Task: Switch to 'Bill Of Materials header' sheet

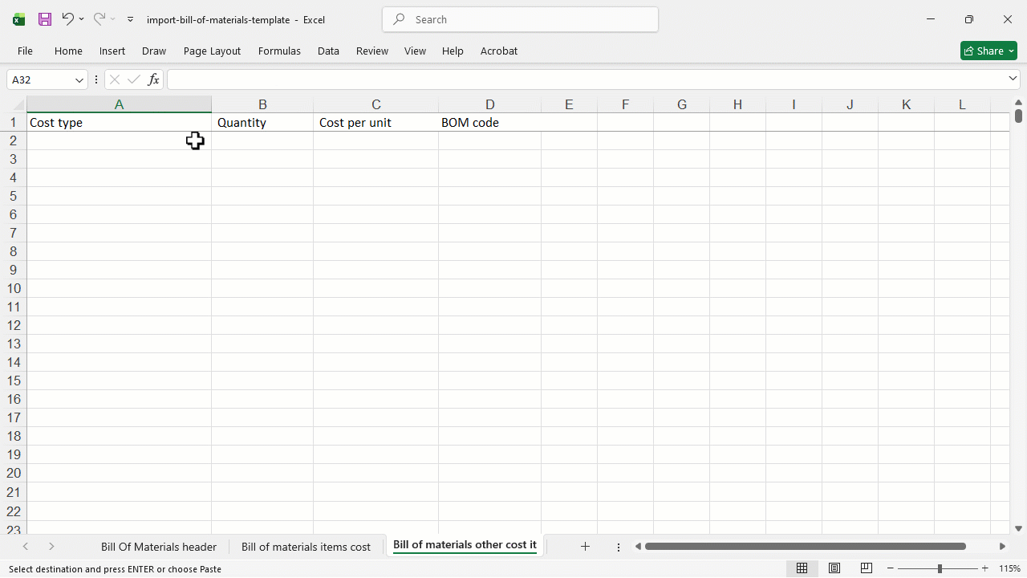Action: tap(159, 547)
